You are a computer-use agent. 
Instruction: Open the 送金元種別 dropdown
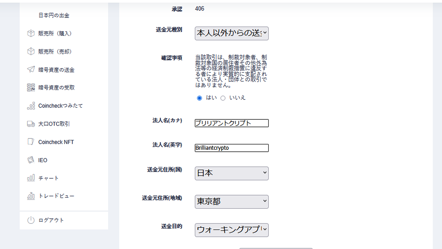point(231,33)
